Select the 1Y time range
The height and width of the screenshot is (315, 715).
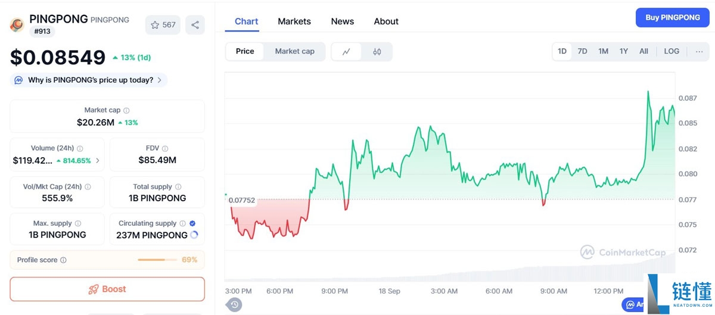[624, 51]
